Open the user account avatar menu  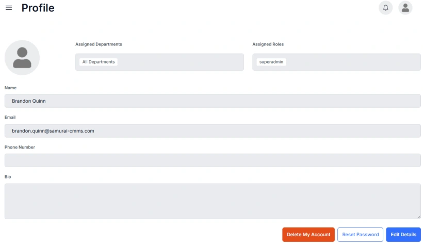(x=405, y=8)
